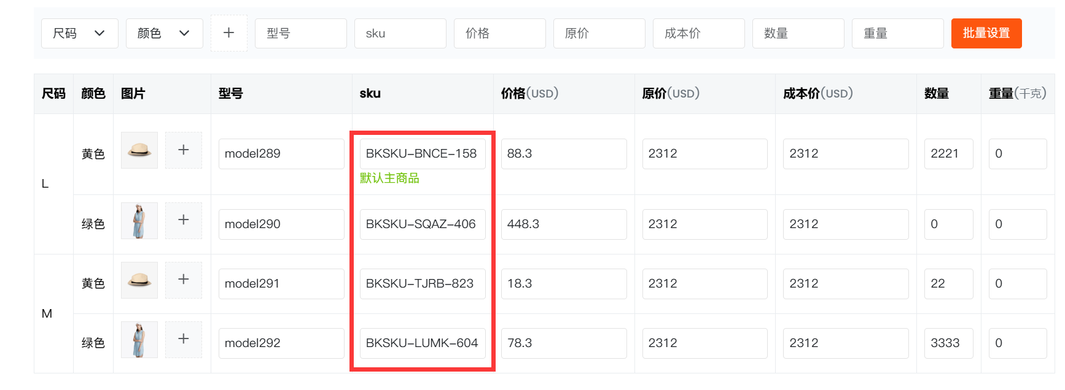This screenshot has width=1065, height=390.
Task: Click the price field showing 448.3
Action: 564,224
